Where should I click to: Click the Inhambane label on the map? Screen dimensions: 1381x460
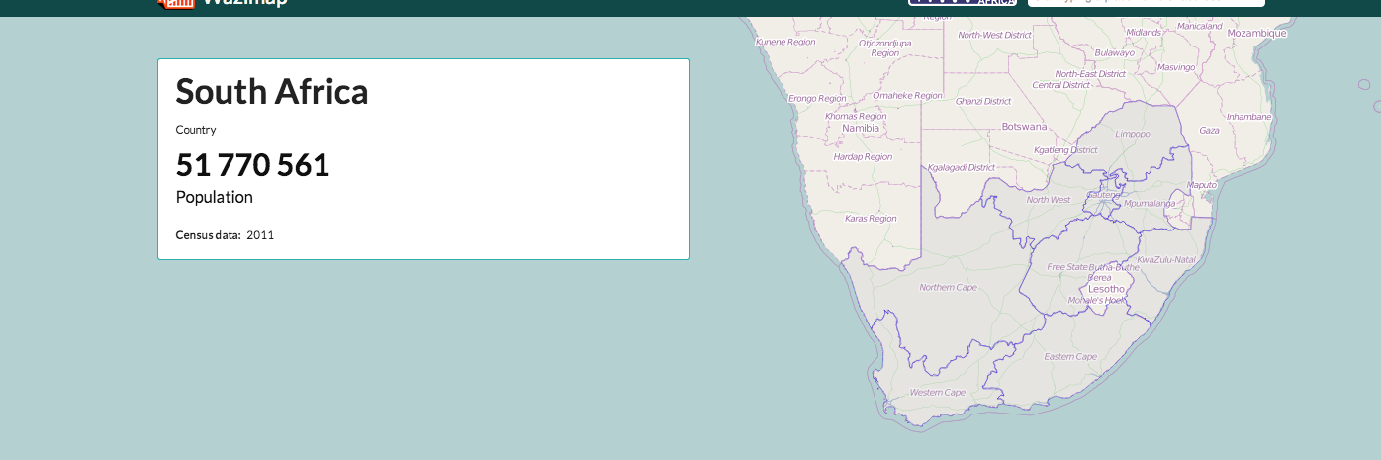[x=1248, y=116]
